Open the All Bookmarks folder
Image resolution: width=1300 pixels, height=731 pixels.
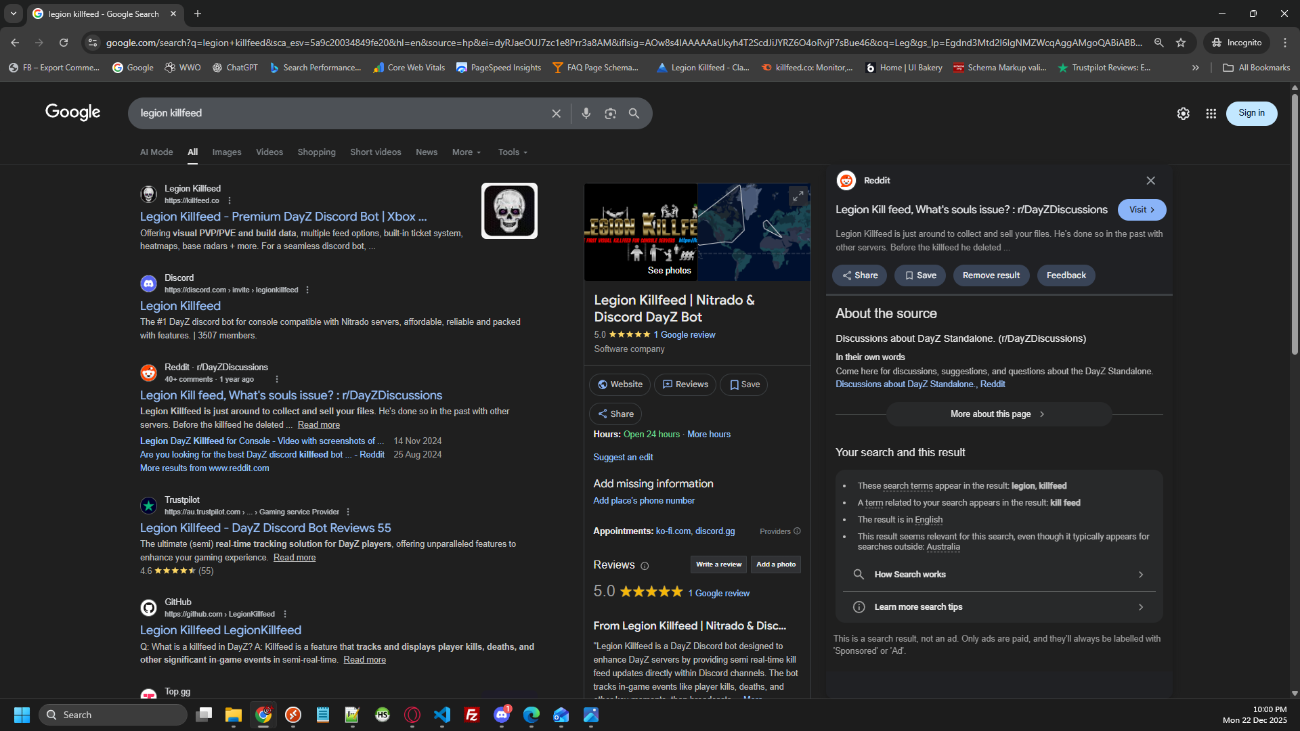coord(1257,68)
